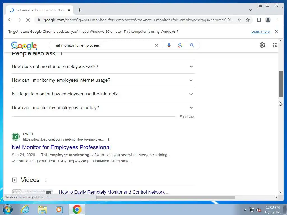Click the vertical scrollbar down arrow

click(281, 192)
